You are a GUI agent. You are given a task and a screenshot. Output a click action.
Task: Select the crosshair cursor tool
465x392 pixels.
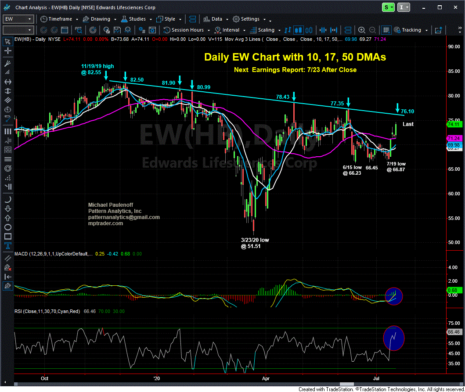[x=8, y=51]
